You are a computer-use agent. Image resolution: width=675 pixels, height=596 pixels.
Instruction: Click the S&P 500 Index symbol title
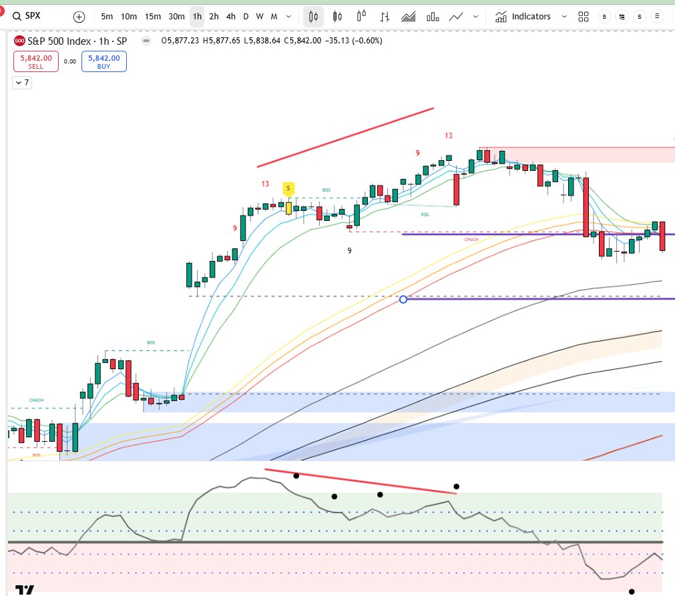click(x=77, y=41)
